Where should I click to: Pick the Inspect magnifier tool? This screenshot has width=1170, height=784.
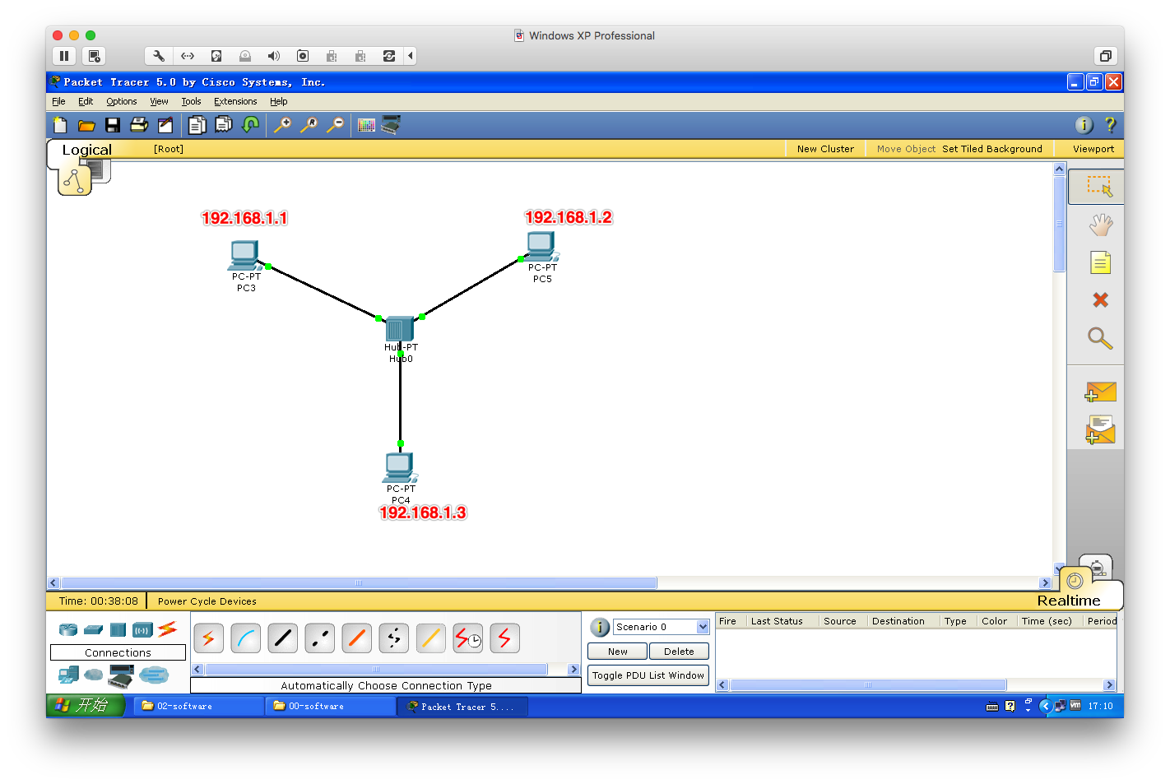pyautogui.click(x=1100, y=338)
